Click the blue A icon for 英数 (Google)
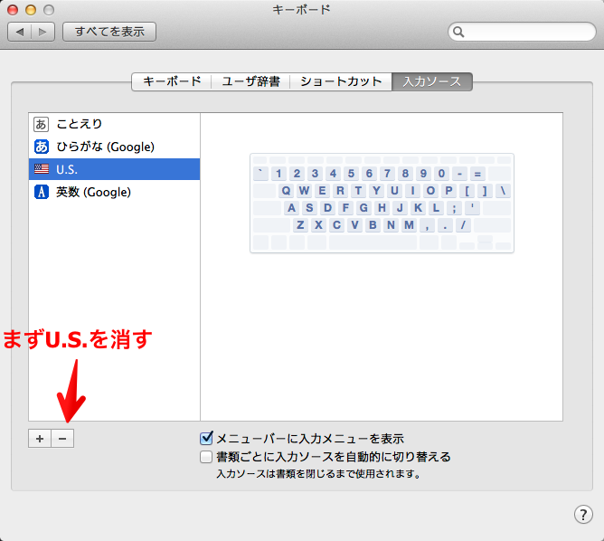Image resolution: width=604 pixels, height=541 pixels. pyautogui.click(x=42, y=192)
